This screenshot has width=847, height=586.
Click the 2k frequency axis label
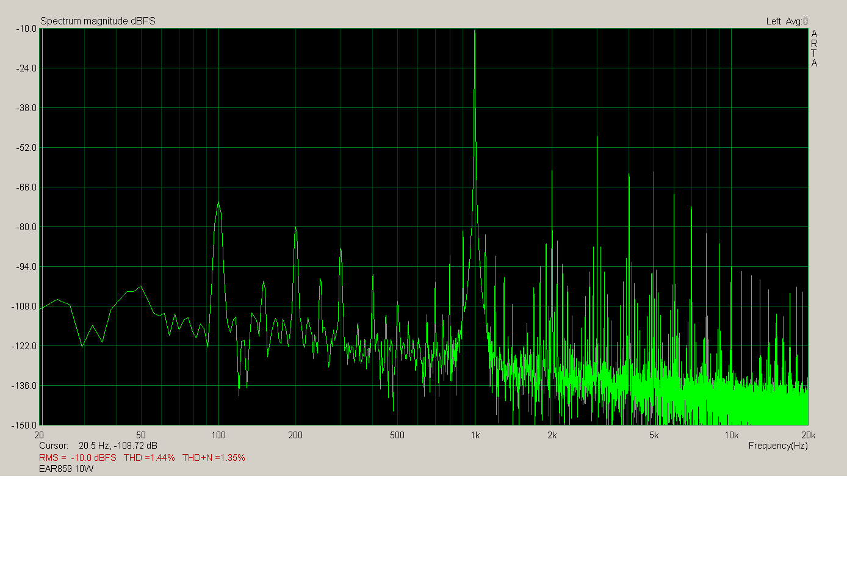tap(552, 435)
